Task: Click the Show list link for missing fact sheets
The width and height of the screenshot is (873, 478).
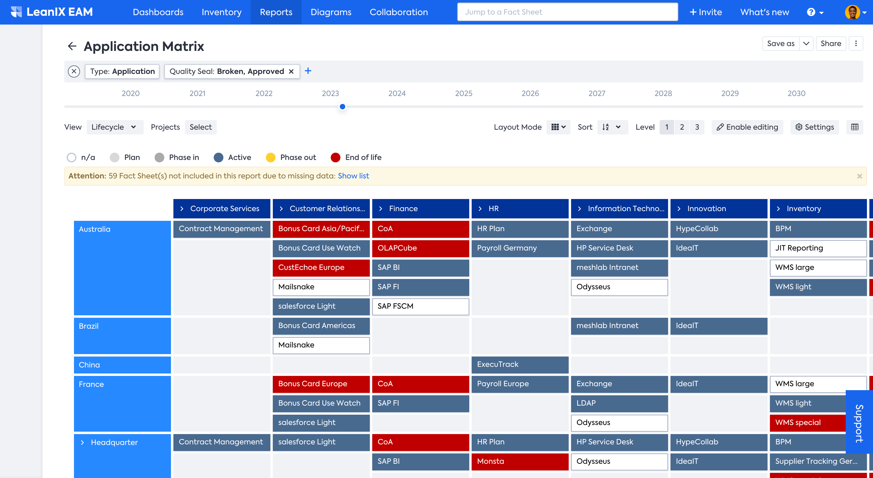Action: (x=353, y=175)
